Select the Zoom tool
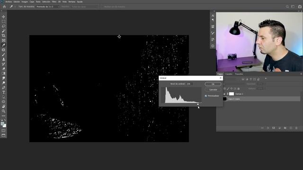This screenshot has width=303, height=170. click(3, 111)
